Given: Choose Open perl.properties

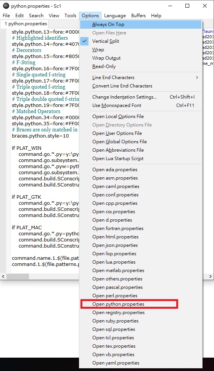Looking at the screenshot, I should coord(141,295).
